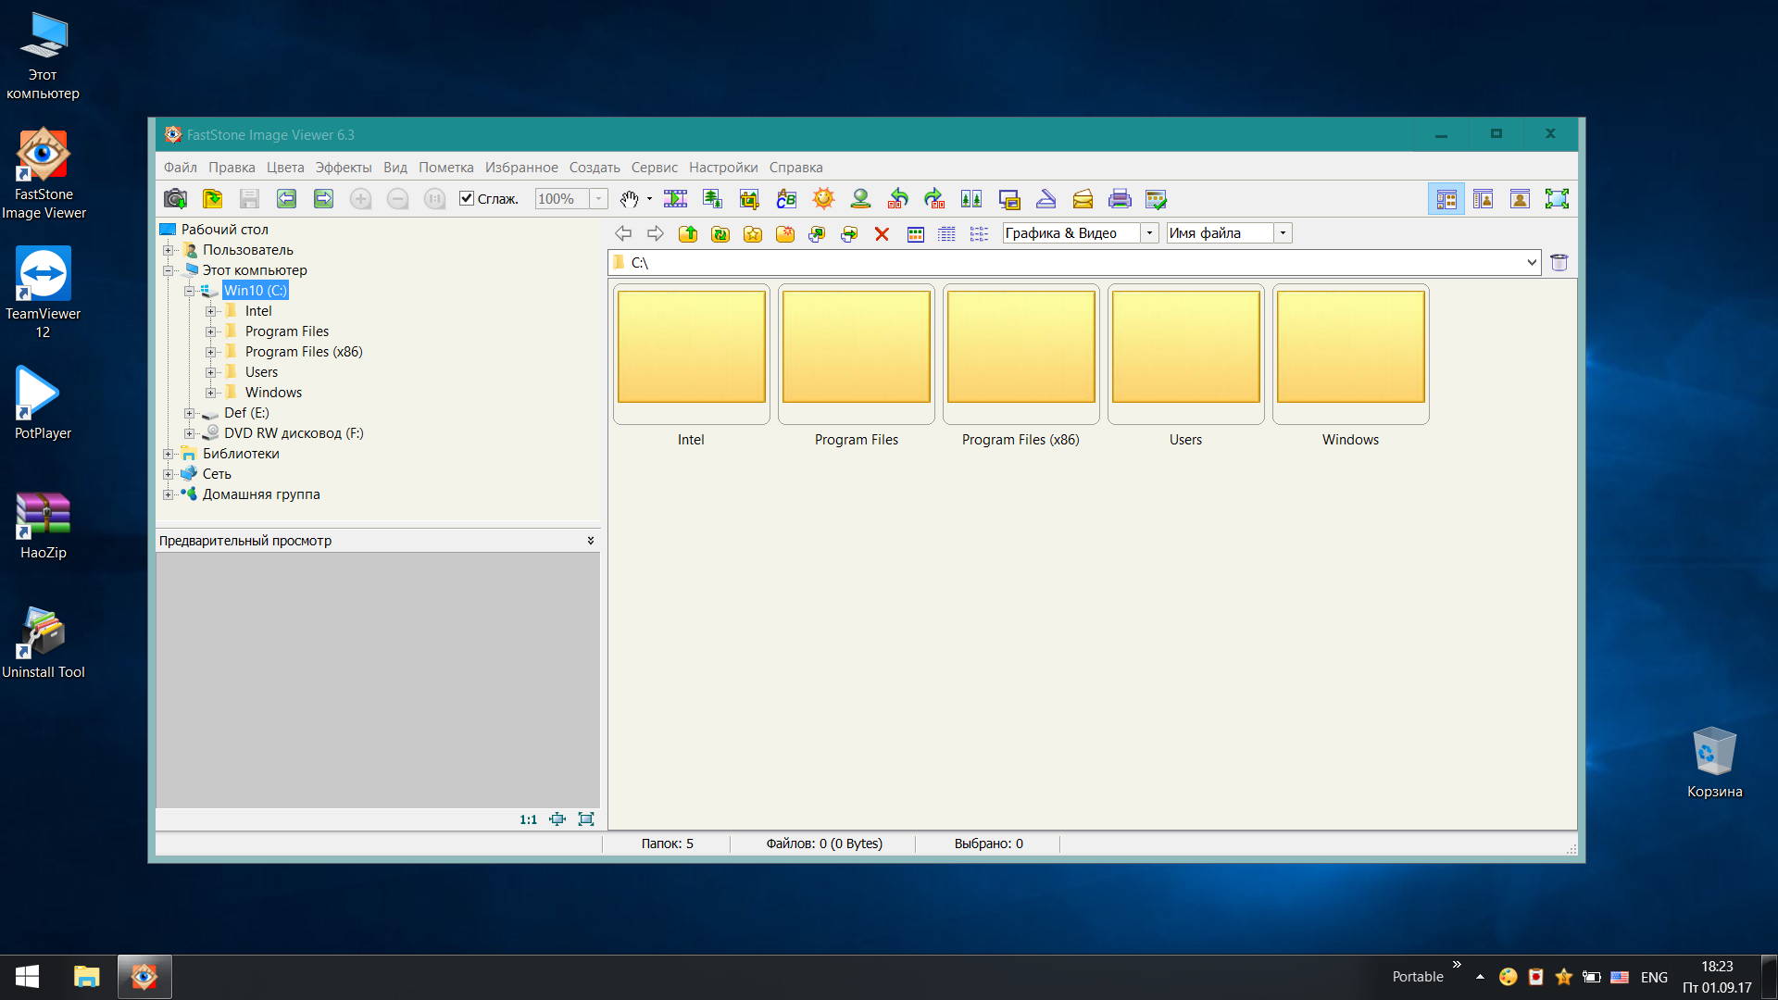1778x1000 pixels.
Task: Collapse the Предварительный просмотр panel chevron
Action: pos(591,541)
